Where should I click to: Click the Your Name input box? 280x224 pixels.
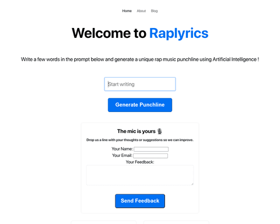(151, 149)
